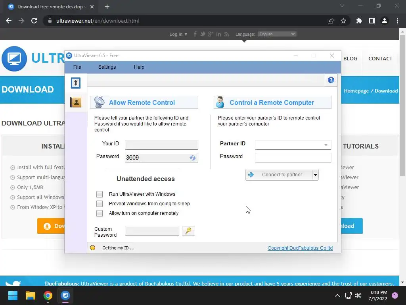The width and height of the screenshot is (406, 305).
Task: Click the Partner password input field
Action: coord(293,157)
